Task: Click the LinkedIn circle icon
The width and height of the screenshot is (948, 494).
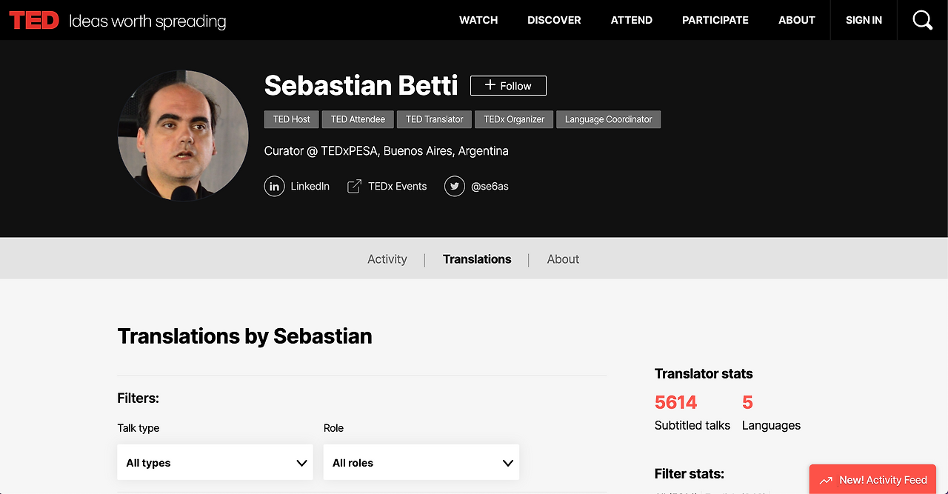Action: tap(274, 186)
